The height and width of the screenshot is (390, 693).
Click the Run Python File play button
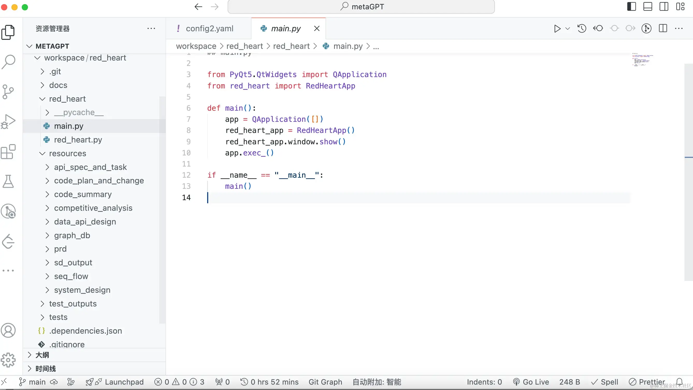(557, 28)
